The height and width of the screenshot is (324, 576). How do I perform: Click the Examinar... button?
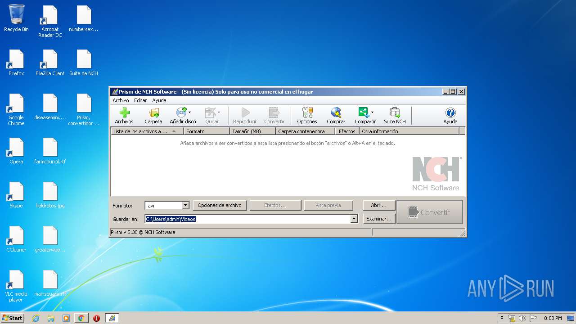point(379,219)
